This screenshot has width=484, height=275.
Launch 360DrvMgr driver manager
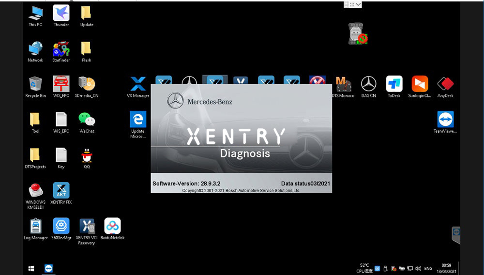[x=61, y=229]
